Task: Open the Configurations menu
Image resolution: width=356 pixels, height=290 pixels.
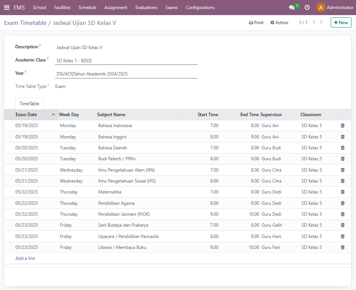Action: (200, 8)
